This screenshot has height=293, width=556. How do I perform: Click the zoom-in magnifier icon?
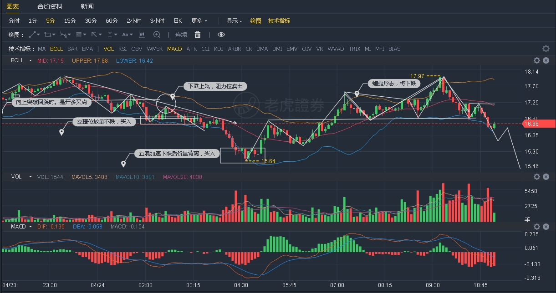click(157, 35)
